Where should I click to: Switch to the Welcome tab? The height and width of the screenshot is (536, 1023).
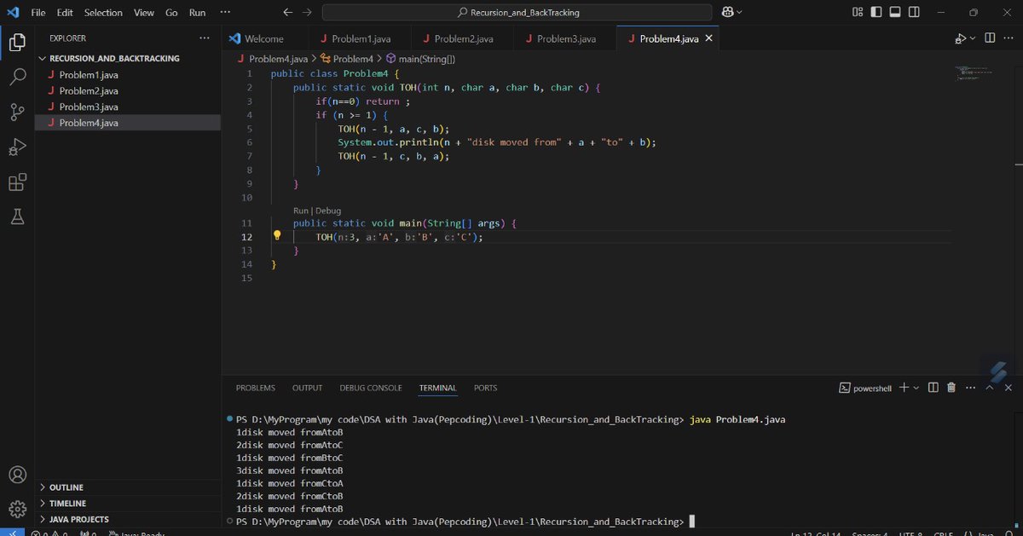point(264,38)
